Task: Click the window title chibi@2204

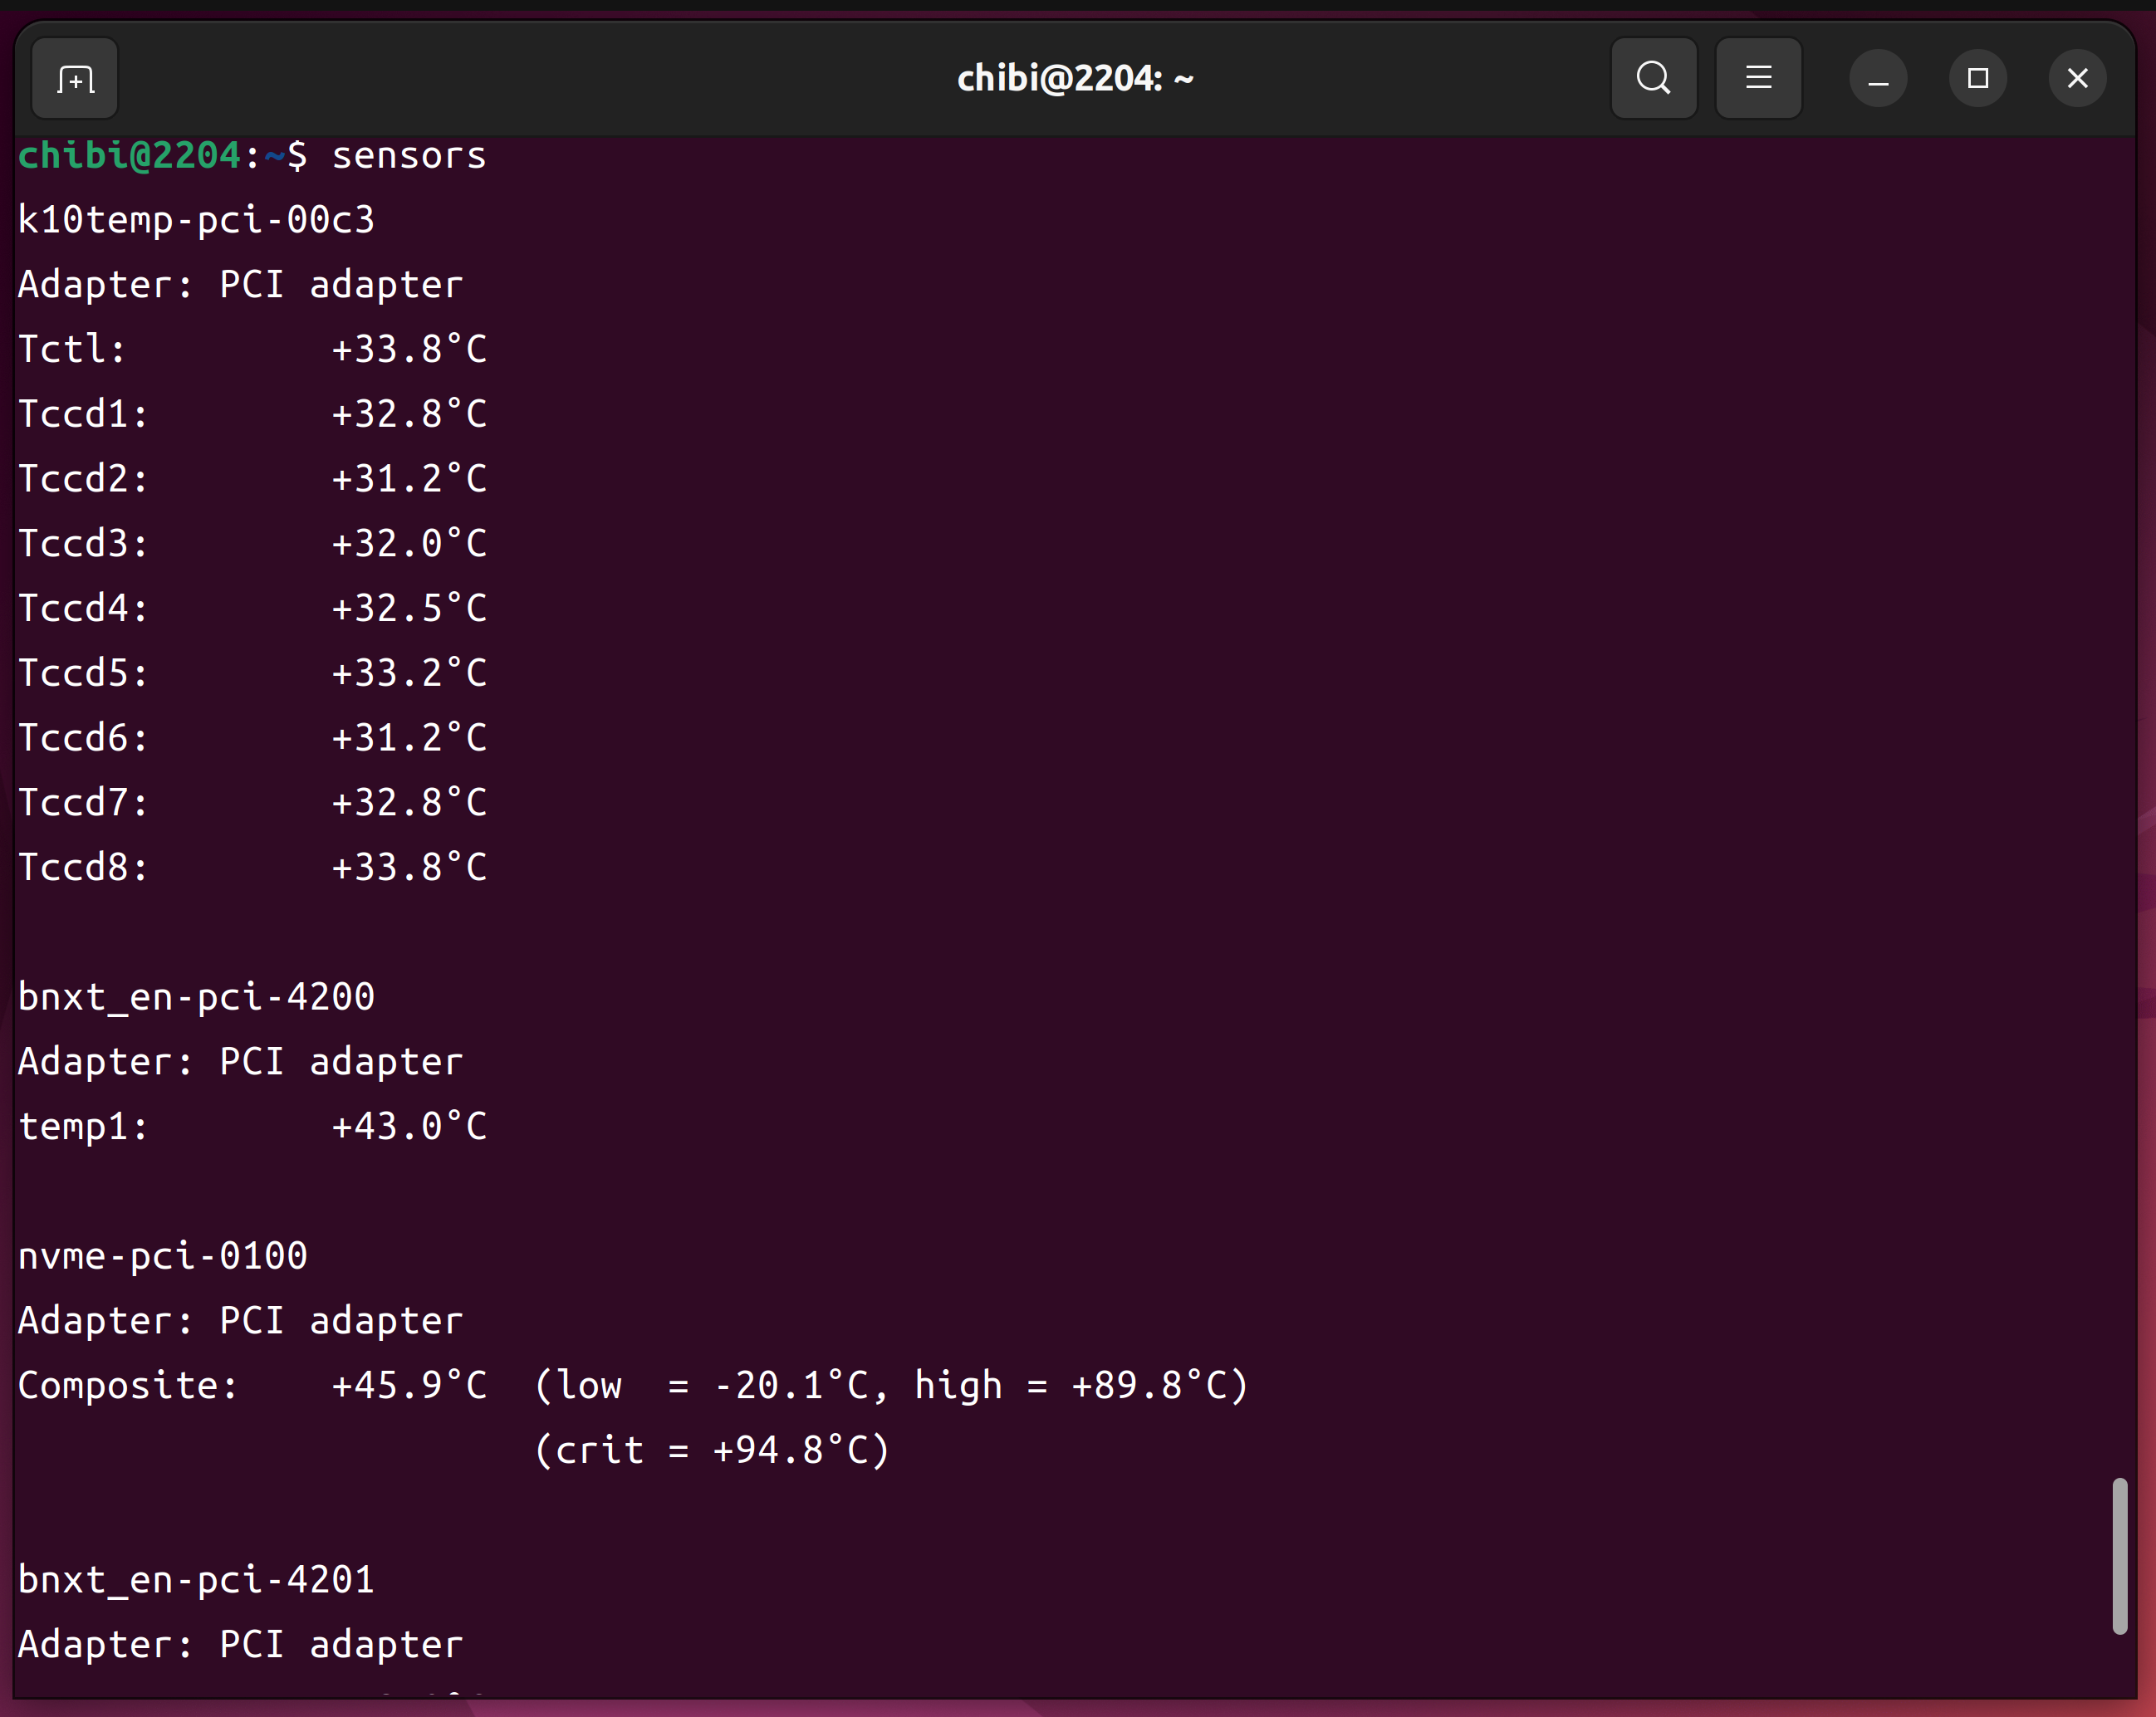Action: pyautogui.click(x=1075, y=79)
